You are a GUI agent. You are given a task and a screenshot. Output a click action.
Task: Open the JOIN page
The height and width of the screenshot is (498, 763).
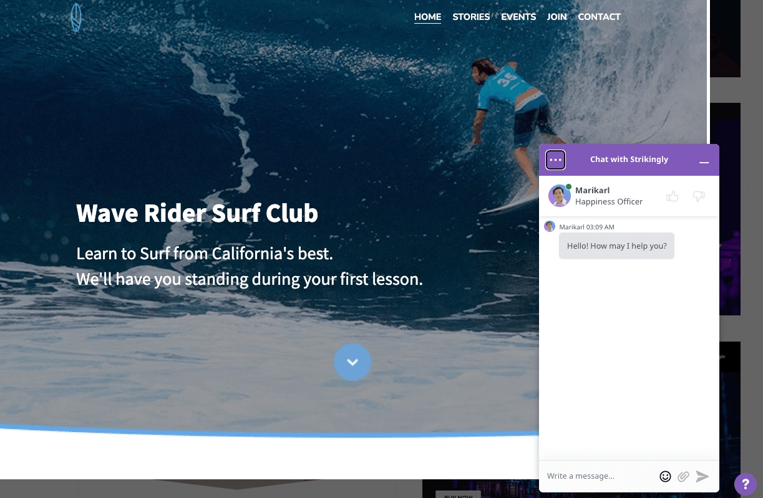click(556, 17)
